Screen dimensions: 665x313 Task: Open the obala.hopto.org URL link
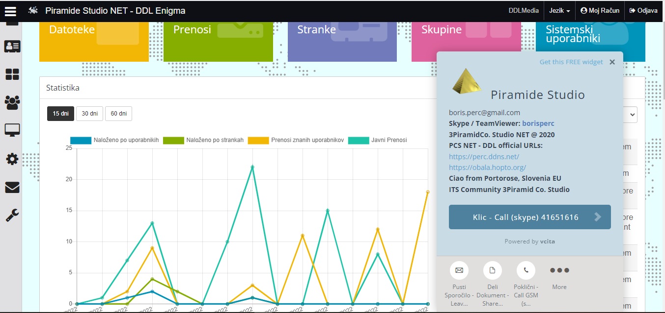[x=487, y=168]
